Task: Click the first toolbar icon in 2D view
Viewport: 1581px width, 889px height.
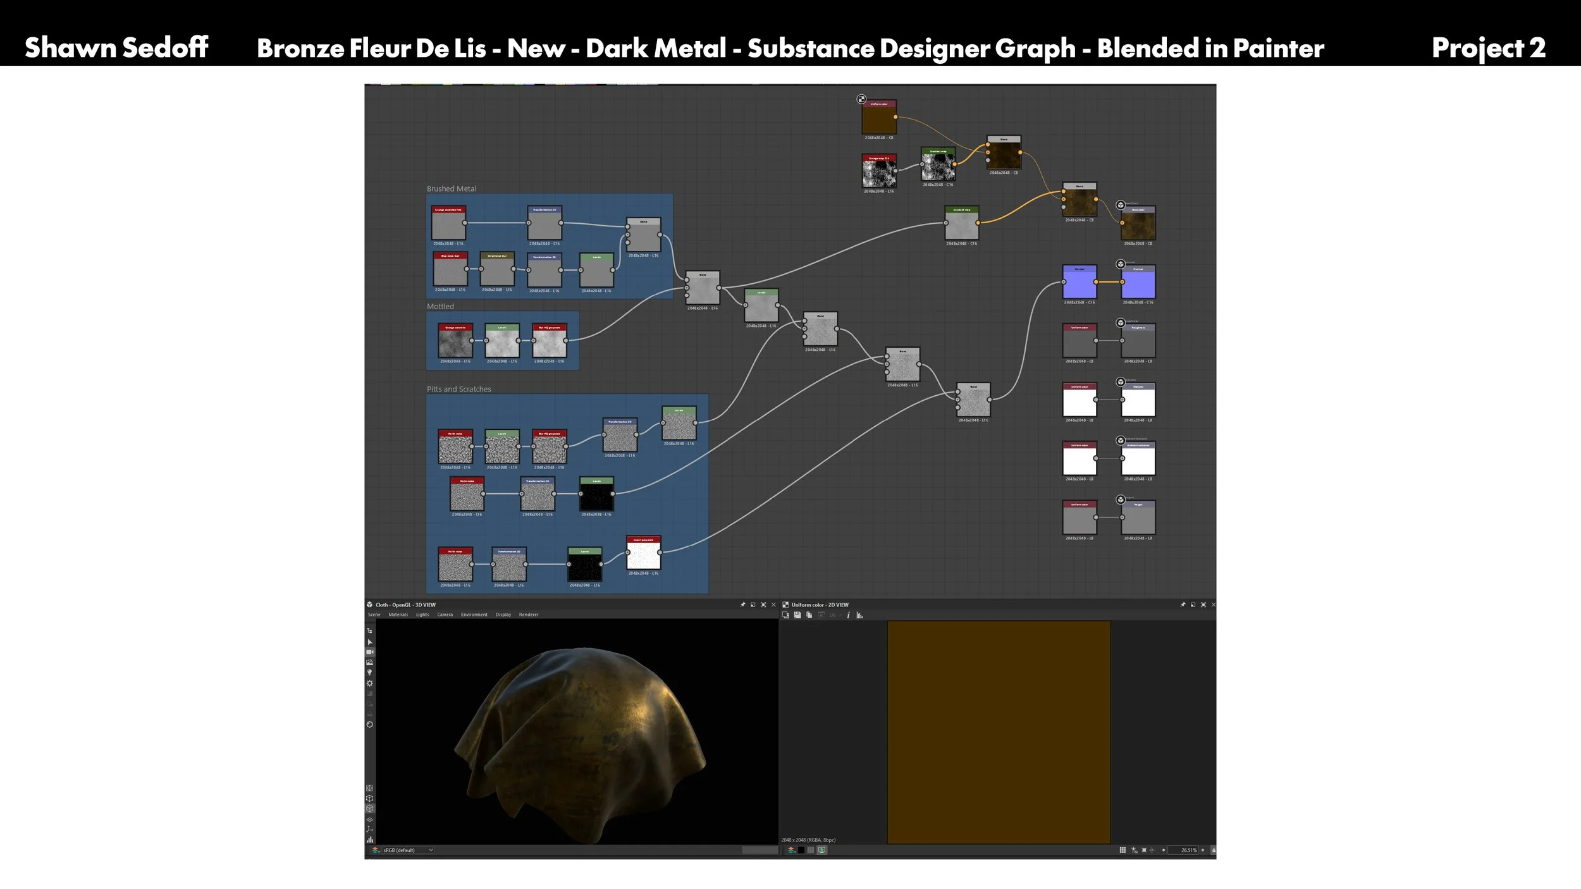Action: [785, 615]
